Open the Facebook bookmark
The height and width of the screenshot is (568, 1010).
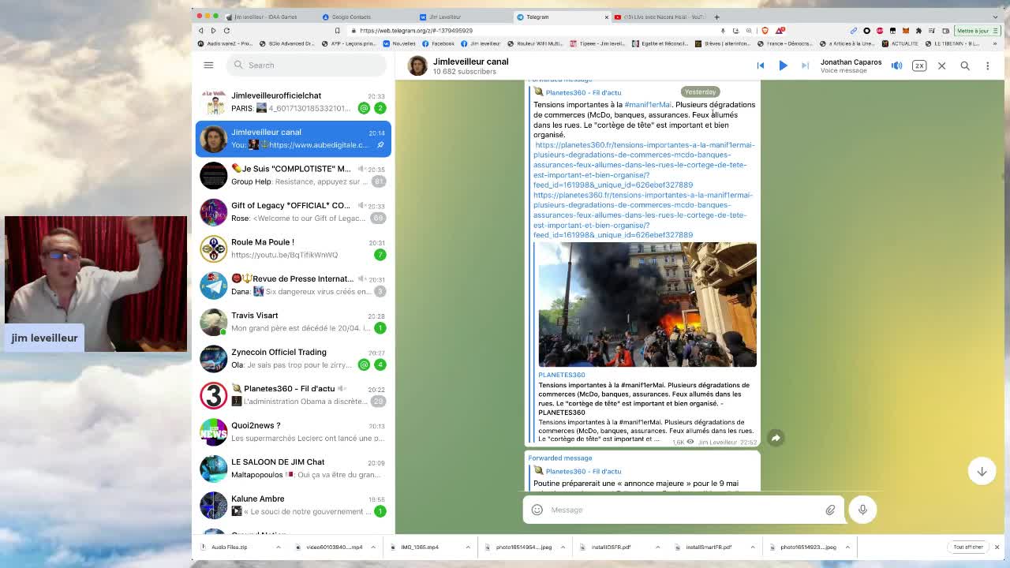point(439,43)
